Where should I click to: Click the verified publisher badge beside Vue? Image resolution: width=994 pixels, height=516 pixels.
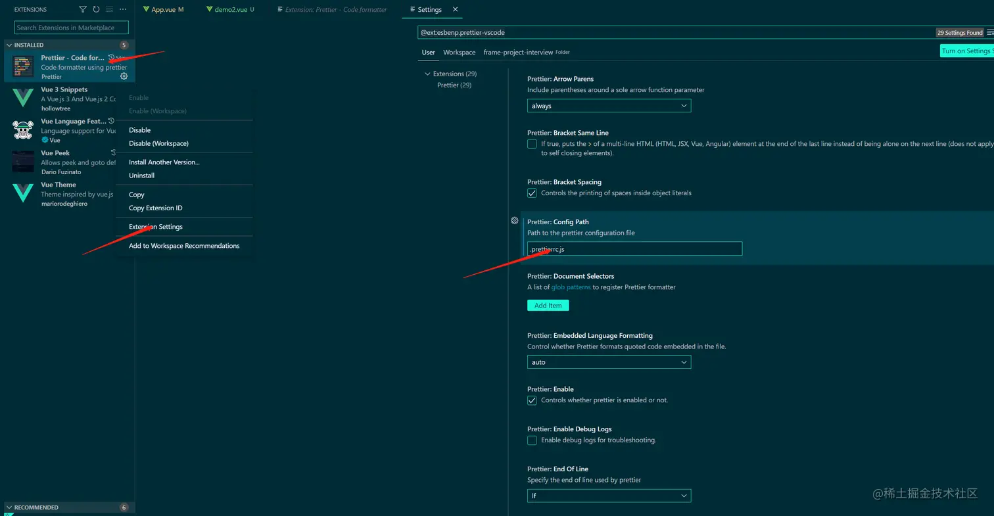[x=45, y=140]
